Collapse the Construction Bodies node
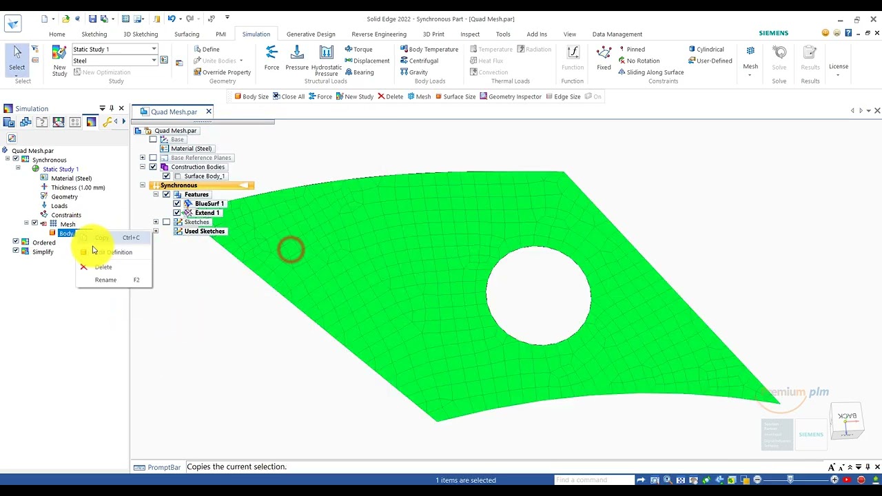Screen dimensions: 882x496 click(143, 167)
